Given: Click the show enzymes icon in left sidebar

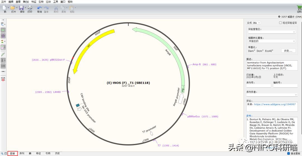Looking at the screenshot, I should click(x=3, y=24).
